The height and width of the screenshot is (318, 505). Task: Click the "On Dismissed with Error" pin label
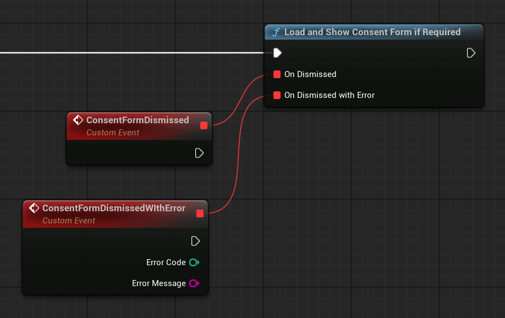point(329,95)
